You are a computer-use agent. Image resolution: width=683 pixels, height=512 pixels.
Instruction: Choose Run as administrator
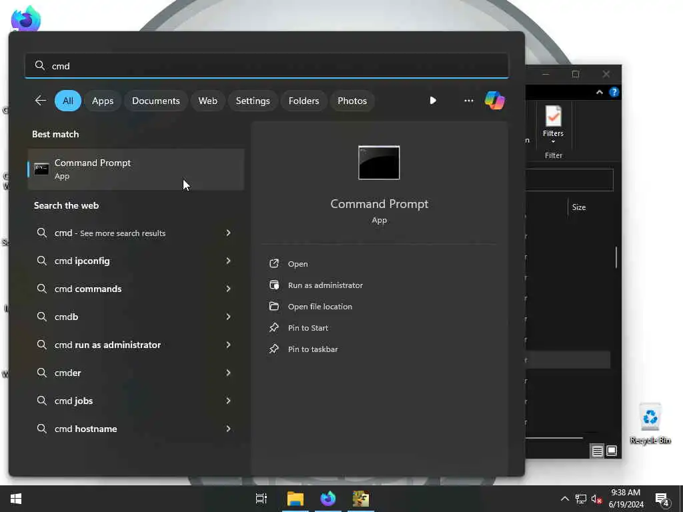[325, 285]
